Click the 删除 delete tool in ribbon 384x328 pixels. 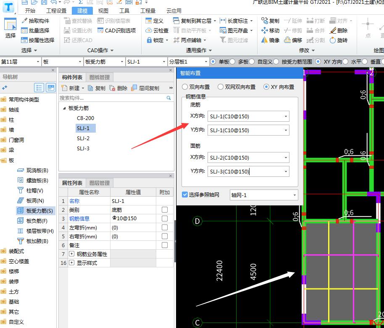339,30
